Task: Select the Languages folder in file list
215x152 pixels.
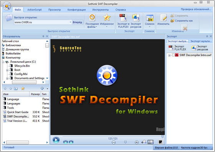Action: point(13,104)
